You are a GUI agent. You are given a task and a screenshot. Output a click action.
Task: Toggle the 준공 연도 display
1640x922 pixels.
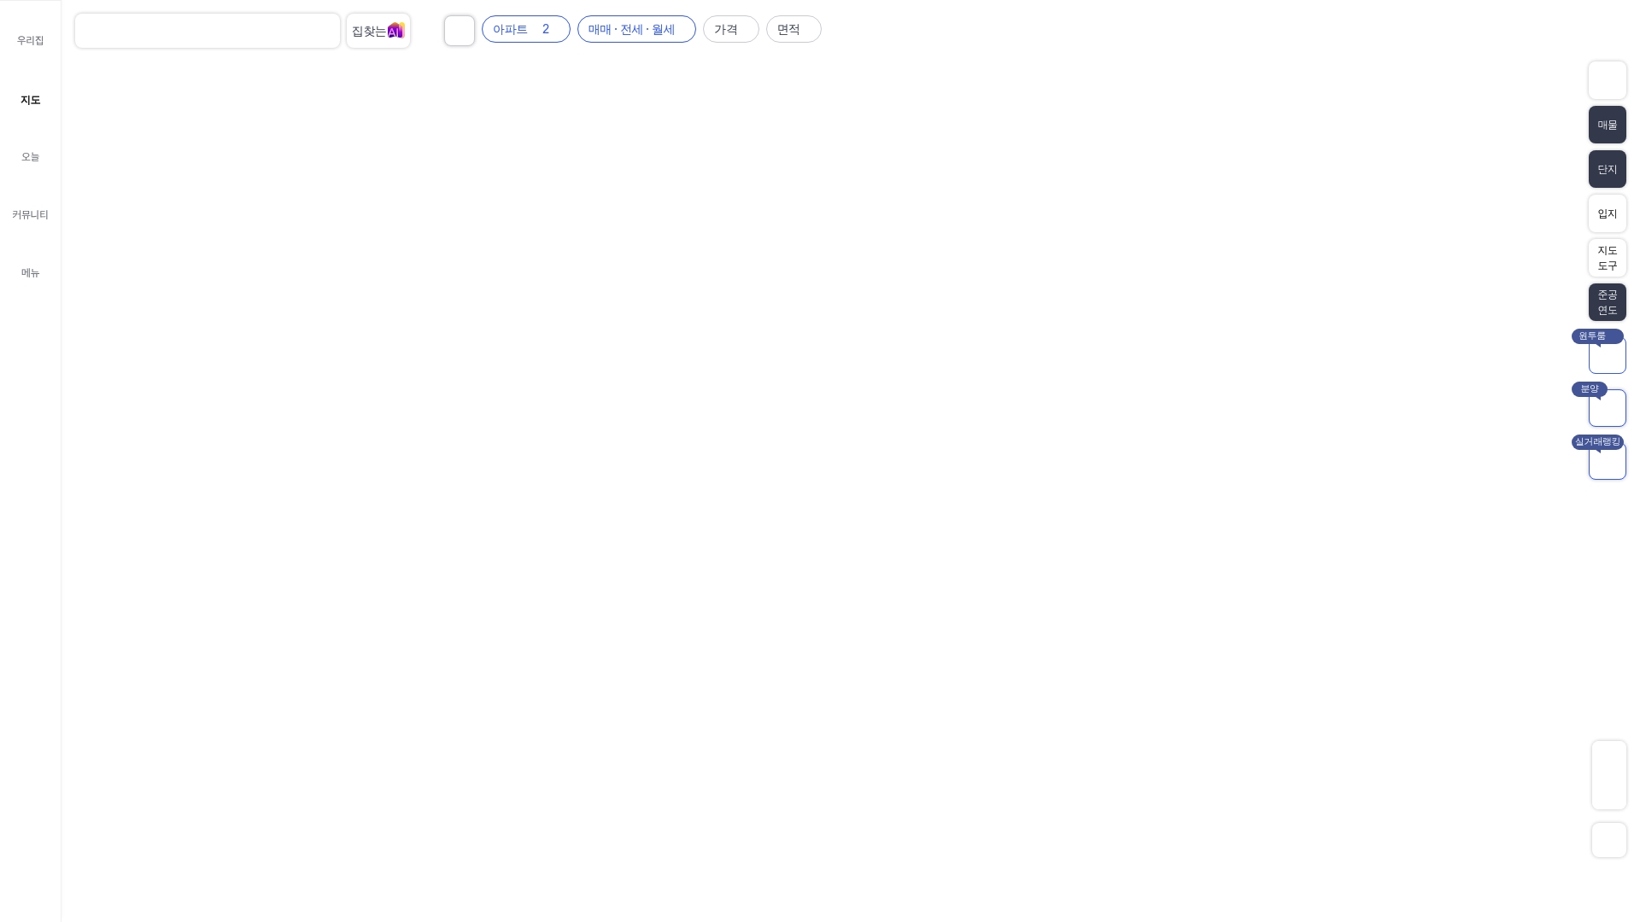point(1607,302)
